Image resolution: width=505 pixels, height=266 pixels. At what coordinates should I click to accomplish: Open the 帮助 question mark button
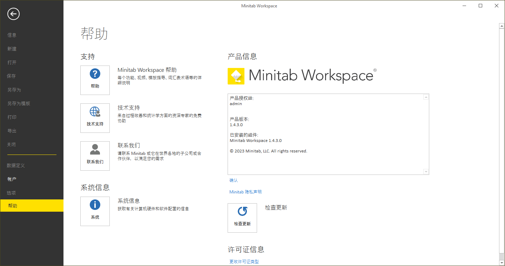click(x=95, y=80)
